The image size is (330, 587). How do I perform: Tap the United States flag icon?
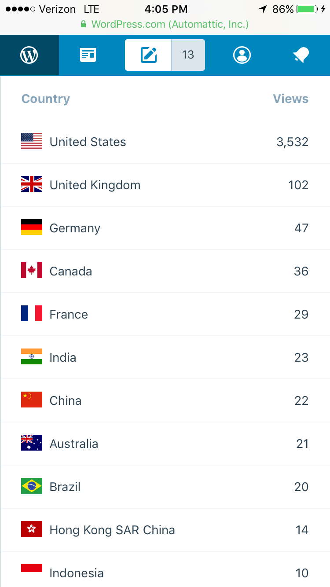[32, 141]
